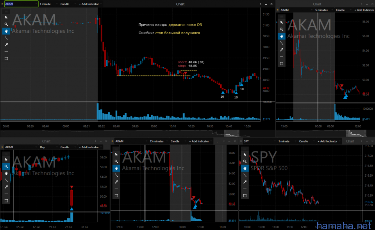This screenshot has height=230, width=375.
Task: Select the rectangle tool in AKAM Day chart
Action: tap(6, 201)
